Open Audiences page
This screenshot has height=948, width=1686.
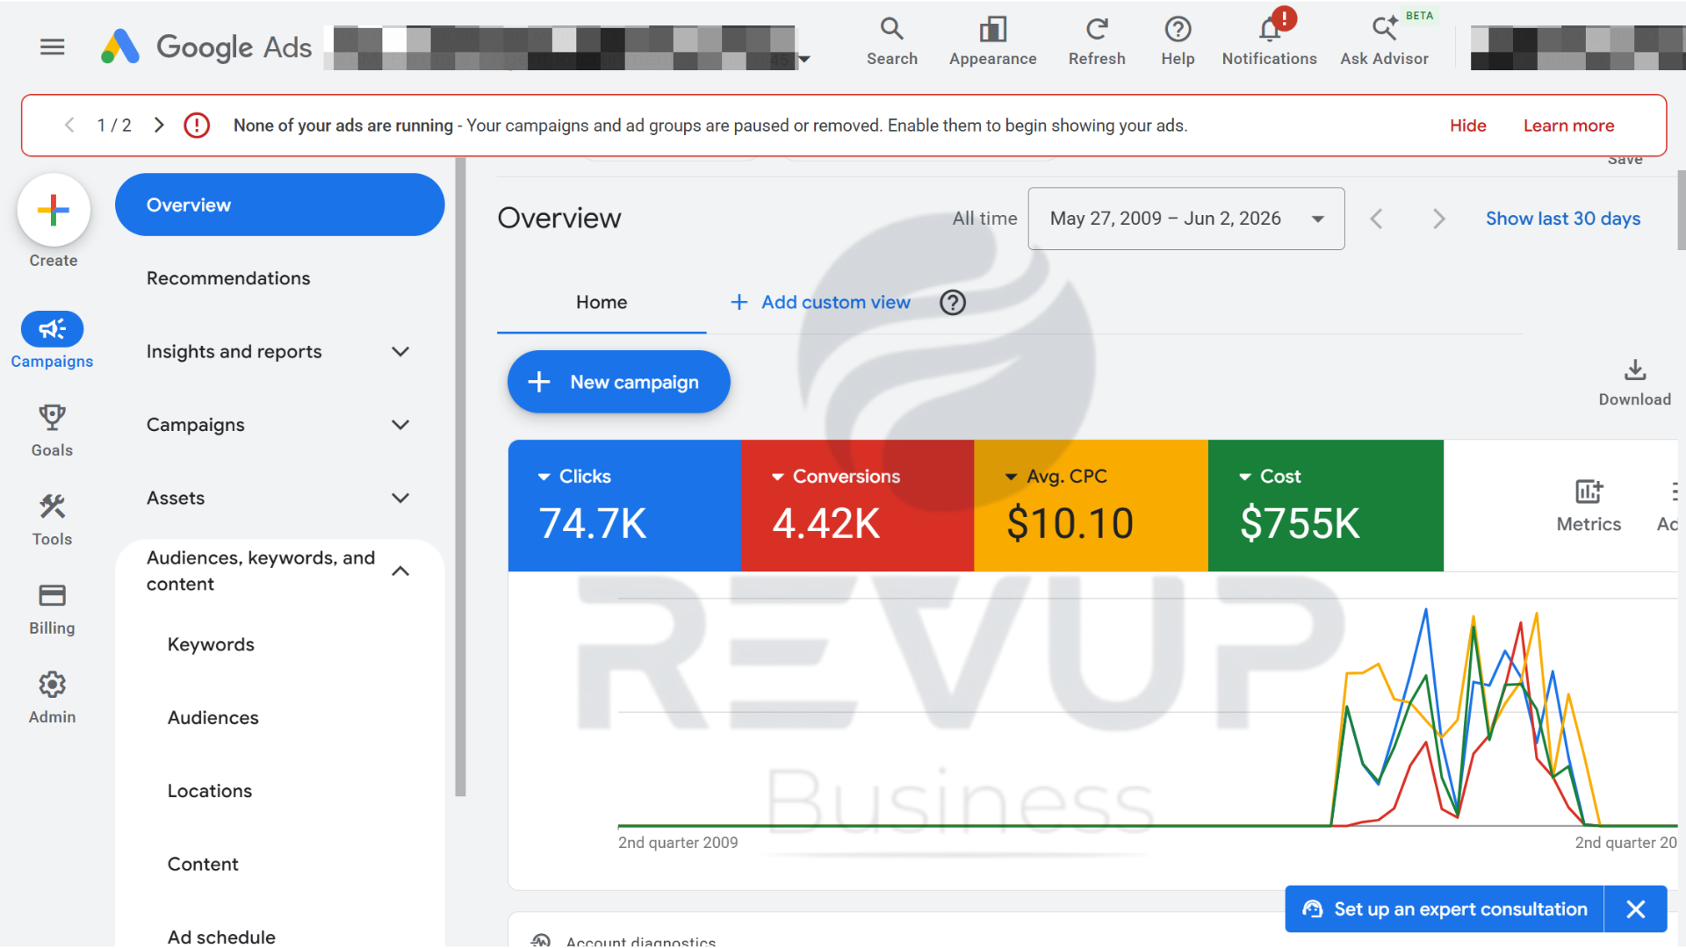click(x=213, y=718)
